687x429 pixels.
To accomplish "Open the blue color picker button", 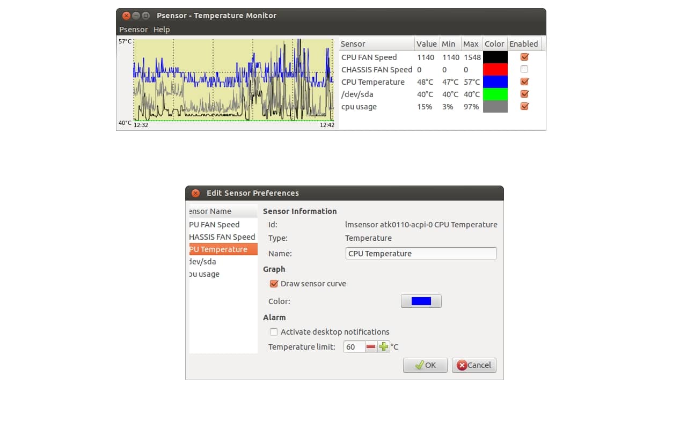I will coord(421,301).
